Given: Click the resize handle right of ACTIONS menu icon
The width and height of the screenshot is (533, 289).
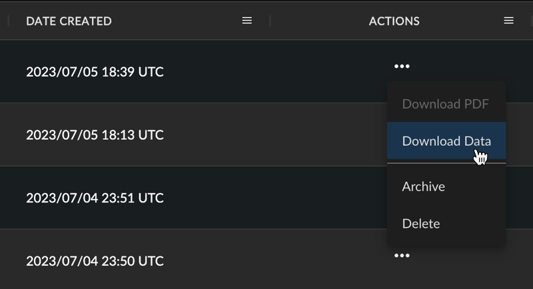Looking at the screenshot, I should click(532, 21).
